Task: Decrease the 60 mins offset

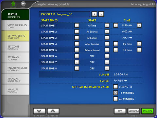Action: tap(115, 44)
